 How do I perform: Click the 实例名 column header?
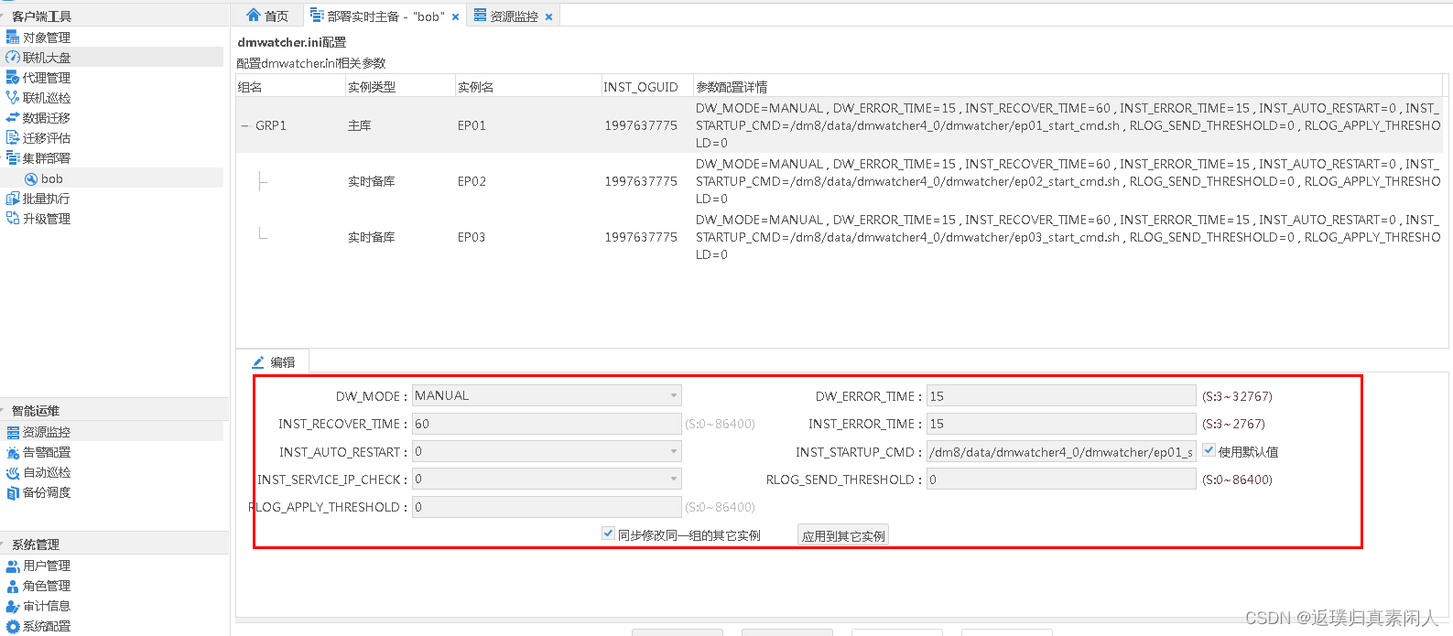[x=528, y=87]
